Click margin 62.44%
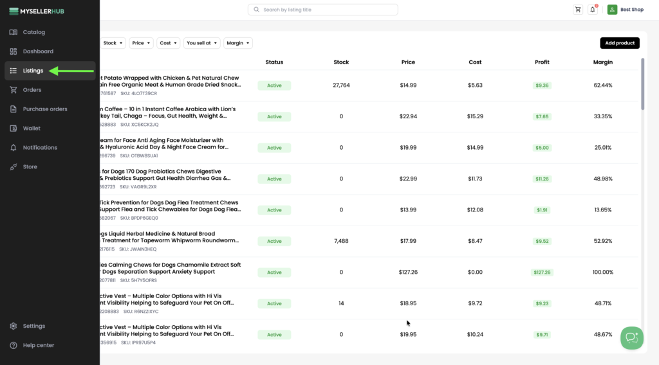 (602, 85)
